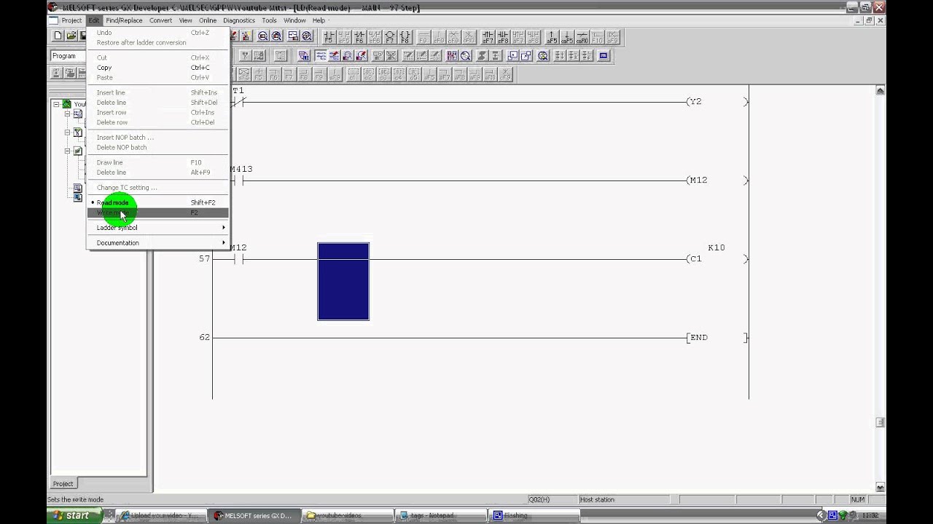This screenshot has height=524, width=933.
Task: Open the Online menu
Action: click(208, 20)
